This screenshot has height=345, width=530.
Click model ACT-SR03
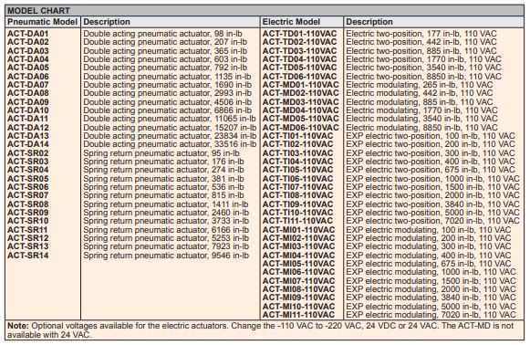pos(28,162)
